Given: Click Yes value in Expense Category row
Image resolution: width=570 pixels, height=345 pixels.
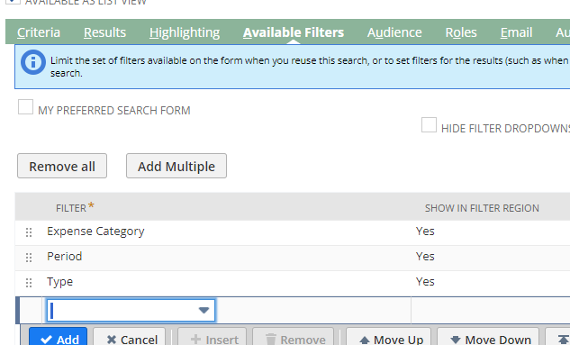Looking at the screenshot, I should pyautogui.click(x=425, y=232).
